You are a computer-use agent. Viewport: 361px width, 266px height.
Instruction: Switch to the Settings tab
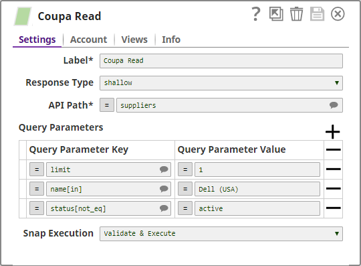37,40
